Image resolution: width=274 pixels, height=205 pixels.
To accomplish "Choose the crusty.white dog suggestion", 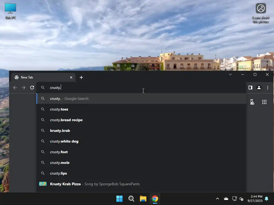I will tap(141, 141).
